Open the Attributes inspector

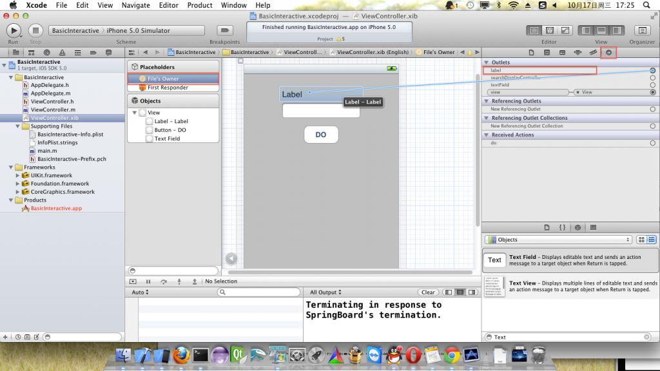pyautogui.click(x=578, y=53)
